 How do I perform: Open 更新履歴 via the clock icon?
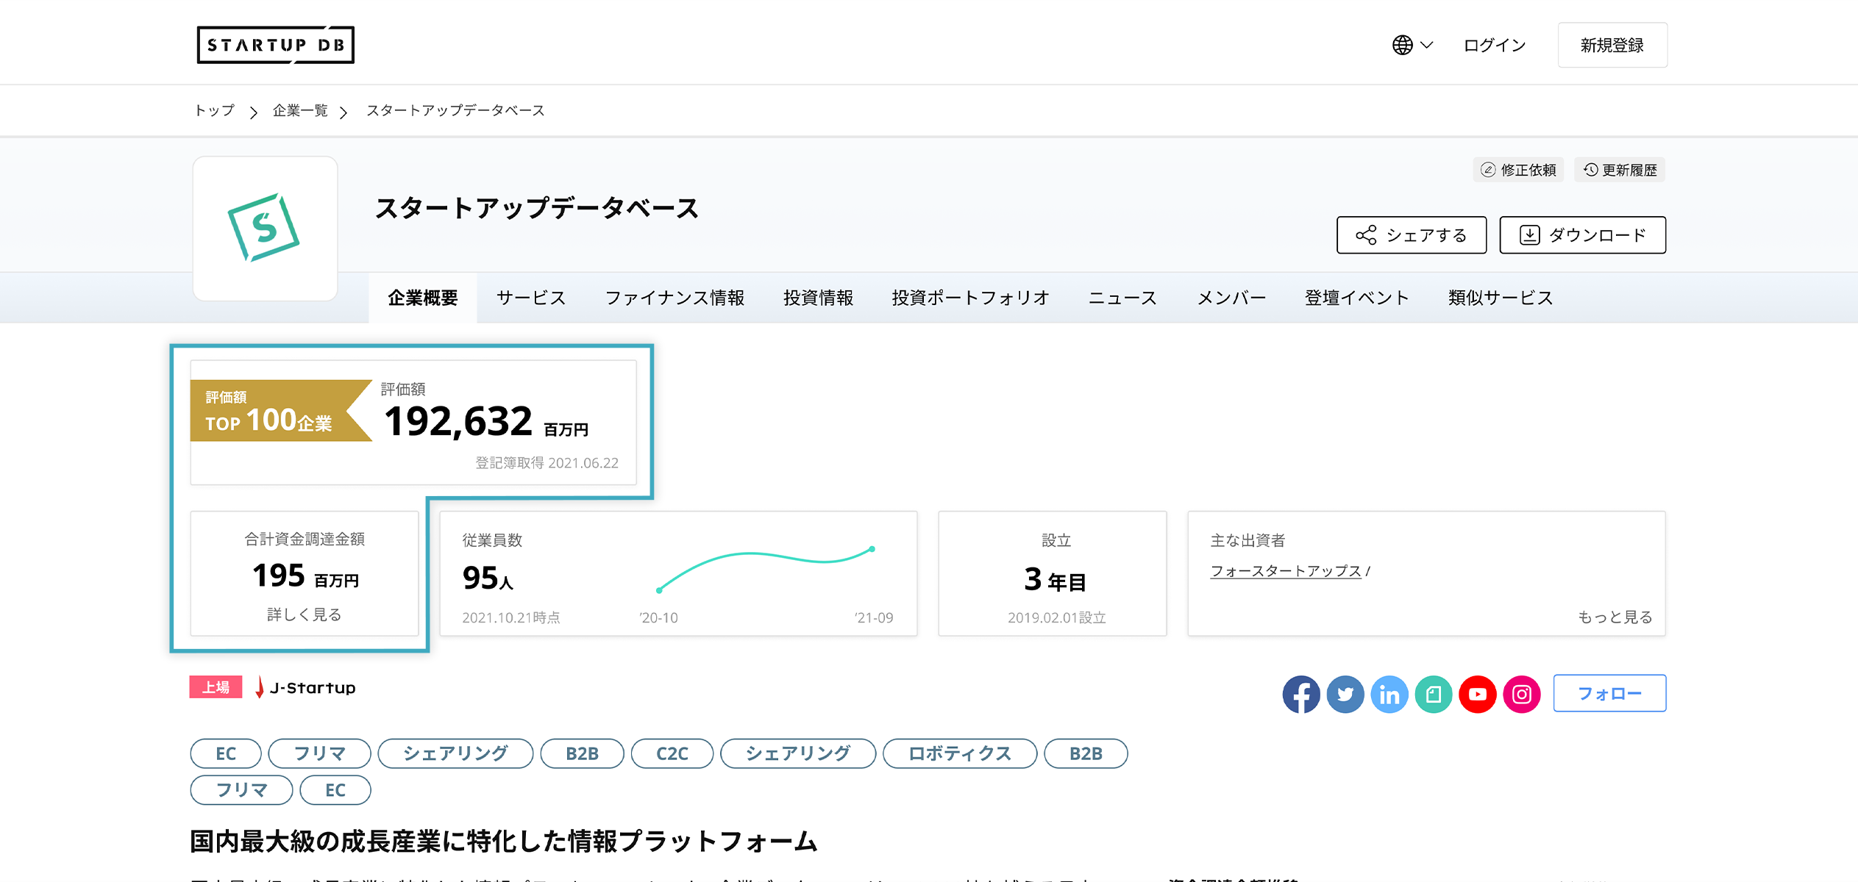tap(1590, 169)
